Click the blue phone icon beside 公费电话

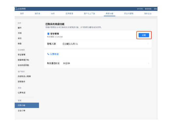tap(48, 54)
